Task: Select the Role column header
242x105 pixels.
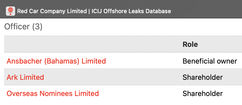Action: [x=190, y=44]
